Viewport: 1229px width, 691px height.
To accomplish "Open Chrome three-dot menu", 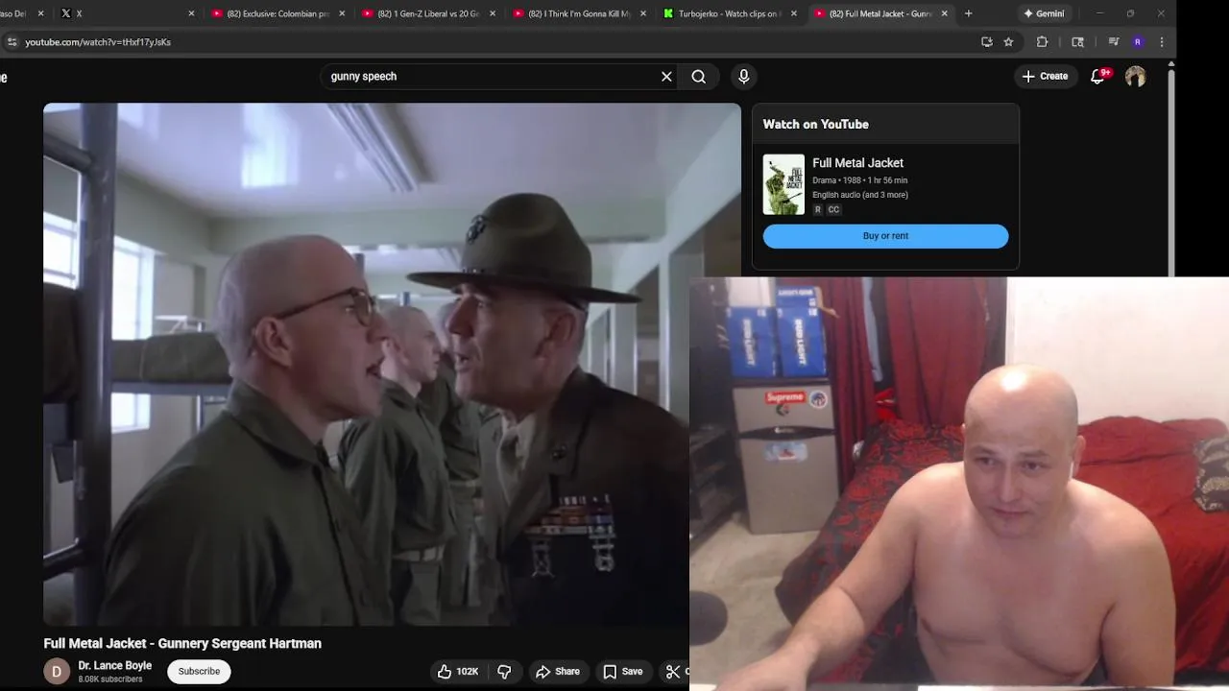I will point(1162,42).
